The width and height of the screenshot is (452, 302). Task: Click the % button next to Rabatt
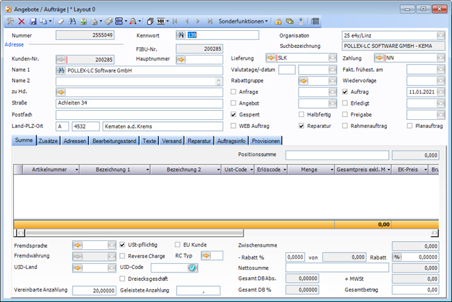tap(396, 256)
